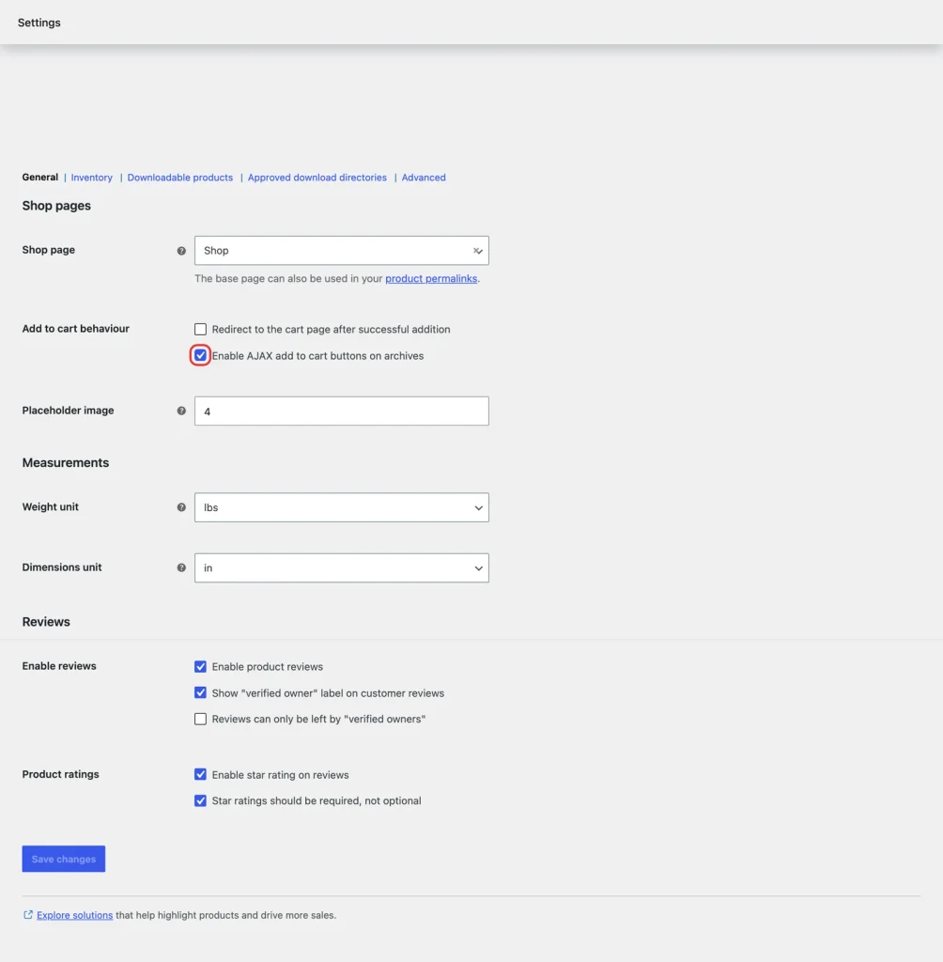Tick Redirect to the cart page checkbox
The image size is (943, 962).
coord(200,330)
